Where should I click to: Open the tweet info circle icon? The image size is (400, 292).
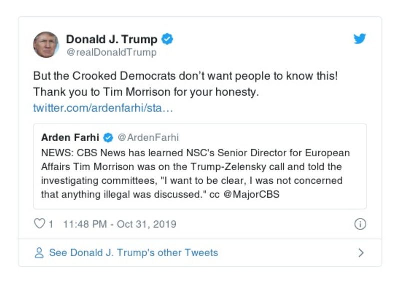click(x=360, y=224)
